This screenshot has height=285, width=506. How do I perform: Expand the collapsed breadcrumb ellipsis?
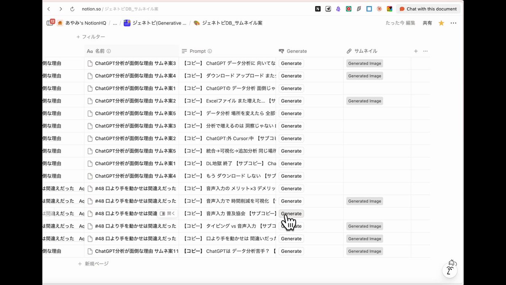pos(115,23)
